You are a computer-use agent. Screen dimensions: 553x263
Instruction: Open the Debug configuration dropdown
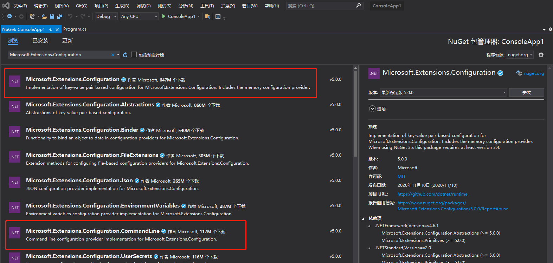tap(106, 17)
